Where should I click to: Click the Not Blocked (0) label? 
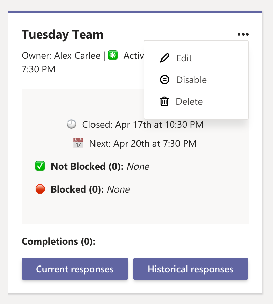coord(87,166)
